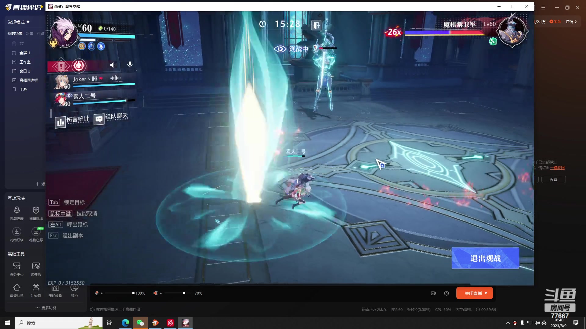586x329 pixels.
Task: Open NetEase Cloud Music taskbar icon
Action: click(170, 323)
